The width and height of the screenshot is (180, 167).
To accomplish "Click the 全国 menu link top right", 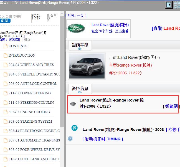I will (x=177, y=5).
